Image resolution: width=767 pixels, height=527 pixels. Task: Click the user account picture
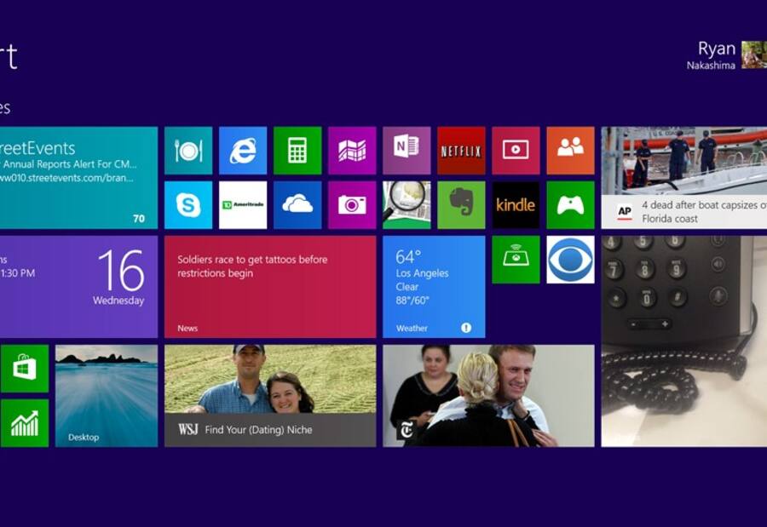[754, 54]
